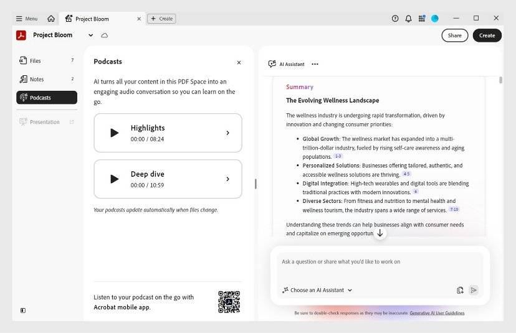Open the apps grid icon
516x333 pixels.
point(422,19)
